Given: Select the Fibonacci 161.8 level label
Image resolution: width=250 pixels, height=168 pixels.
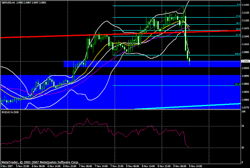Looking at the screenshot, I should click(238, 84).
